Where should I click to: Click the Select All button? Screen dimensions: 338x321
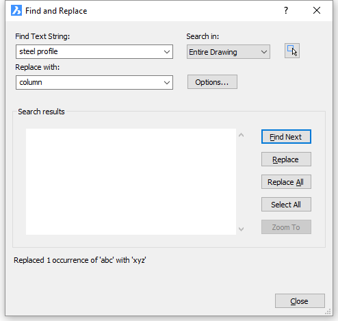coord(286,205)
